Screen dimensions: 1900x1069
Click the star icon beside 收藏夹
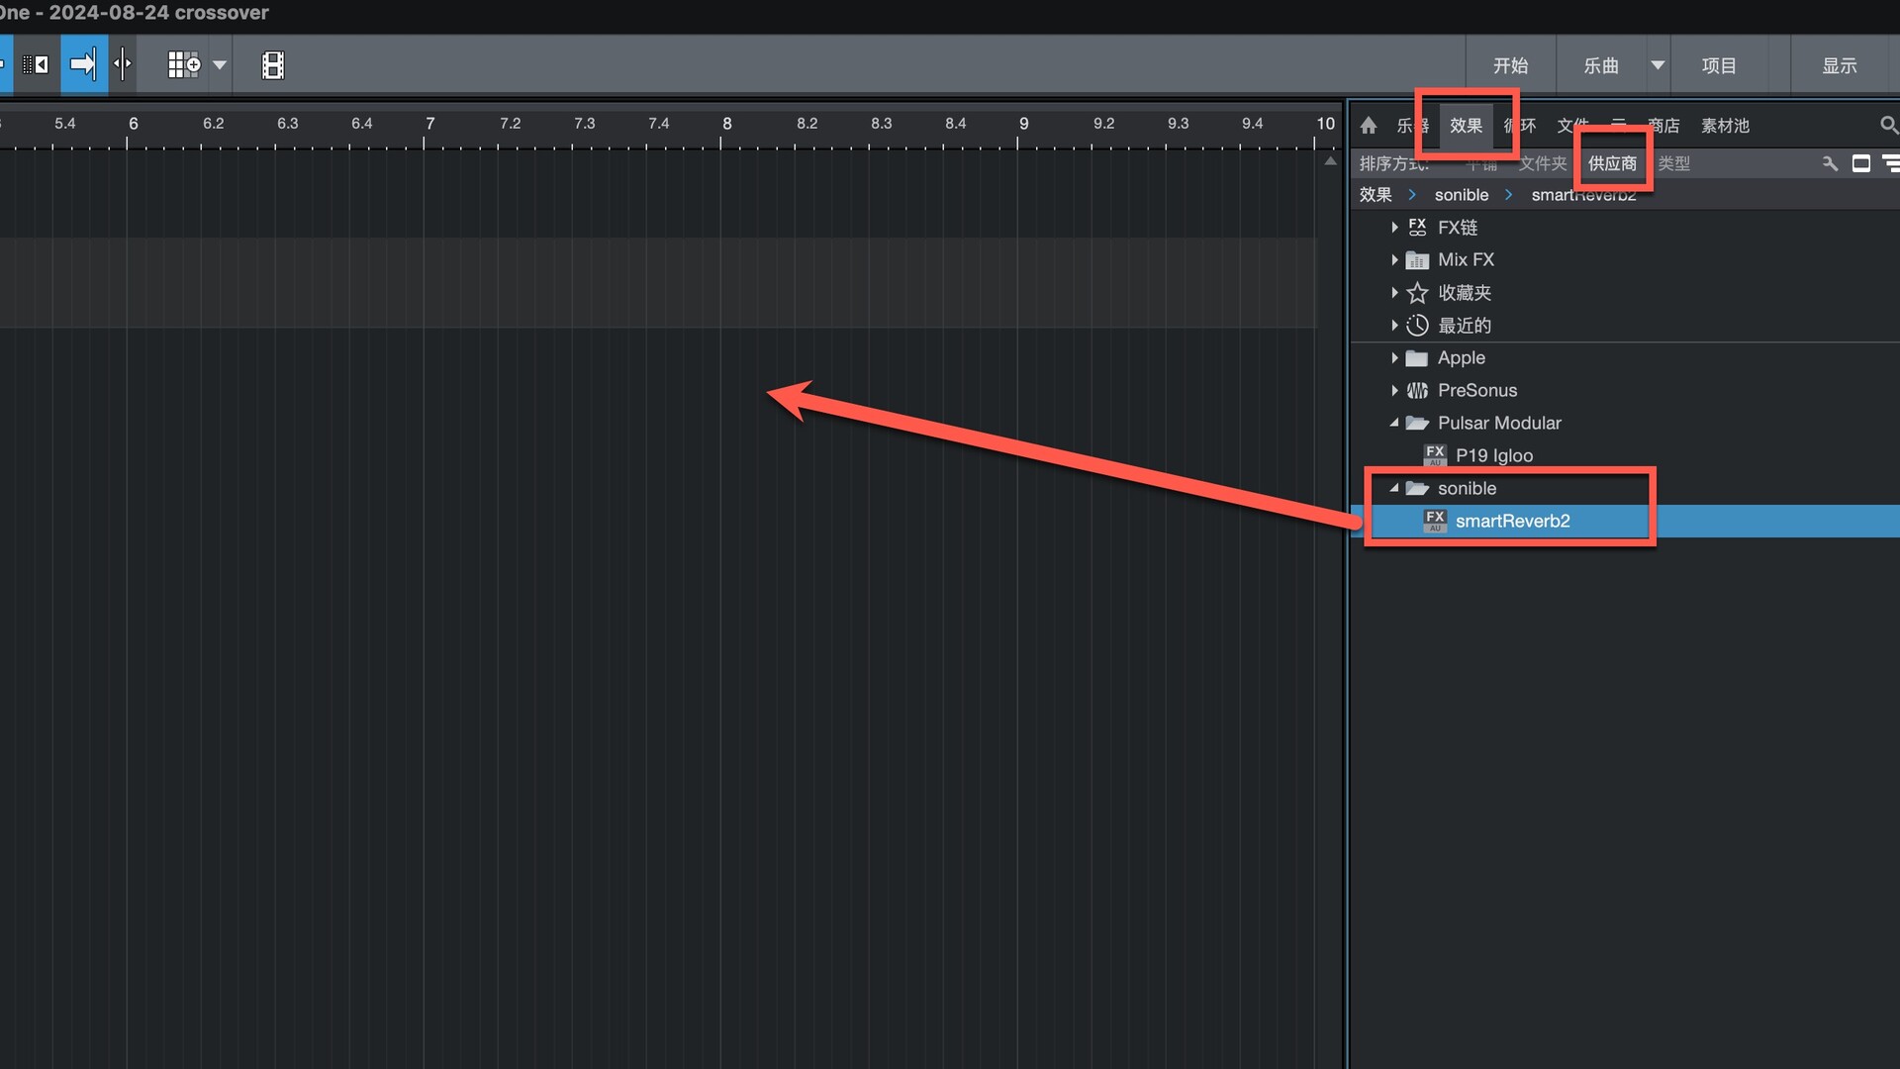click(1417, 293)
